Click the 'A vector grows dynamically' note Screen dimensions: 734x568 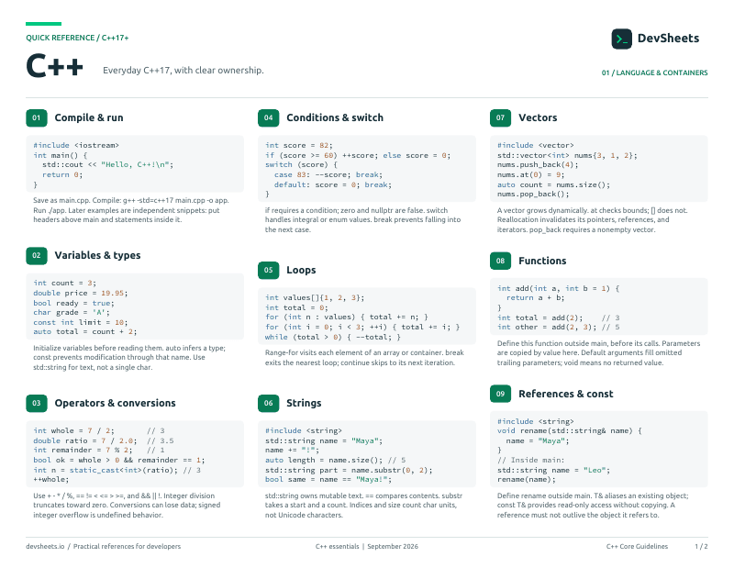[x=592, y=220]
